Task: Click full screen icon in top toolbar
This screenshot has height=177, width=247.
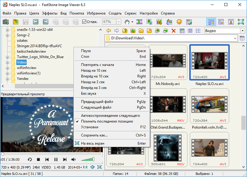Action: coord(241,22)
